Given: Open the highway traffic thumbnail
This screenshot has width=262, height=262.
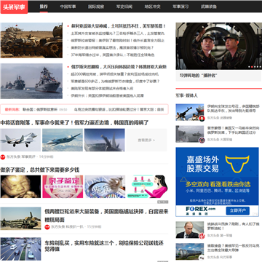Looking at the screenshot, I should click(x=20, y=249).
